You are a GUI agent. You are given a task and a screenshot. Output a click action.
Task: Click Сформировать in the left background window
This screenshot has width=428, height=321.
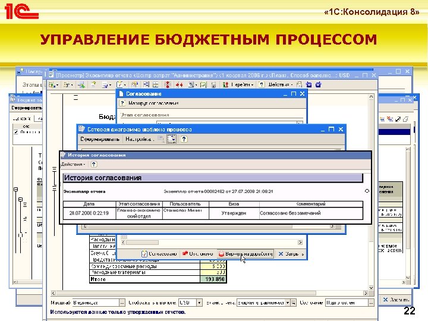[x=27, y=108]
